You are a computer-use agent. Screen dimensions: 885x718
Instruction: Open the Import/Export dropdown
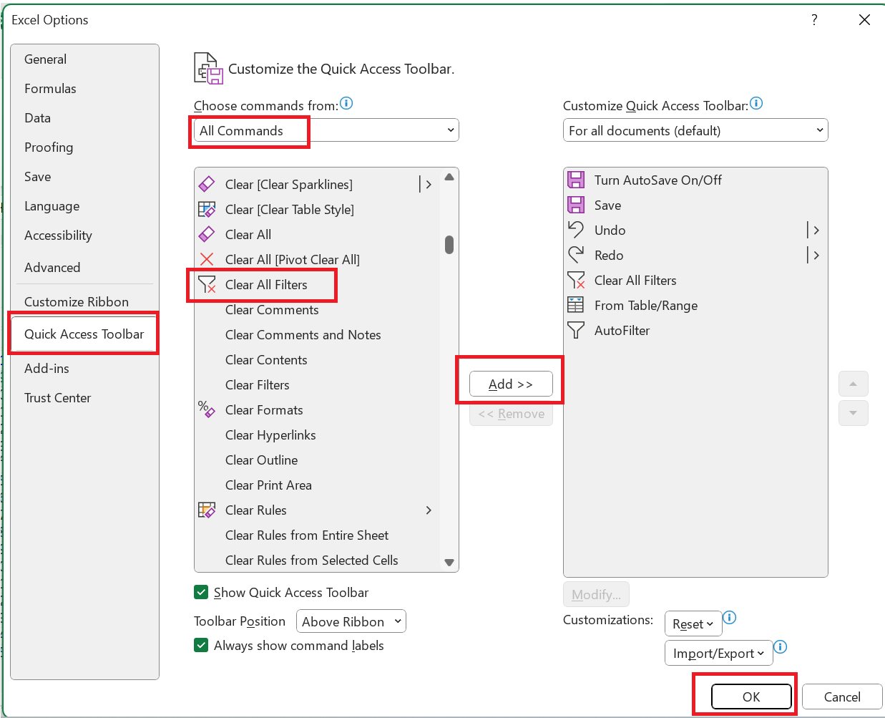pyautogui.click(x=719, y=653)
